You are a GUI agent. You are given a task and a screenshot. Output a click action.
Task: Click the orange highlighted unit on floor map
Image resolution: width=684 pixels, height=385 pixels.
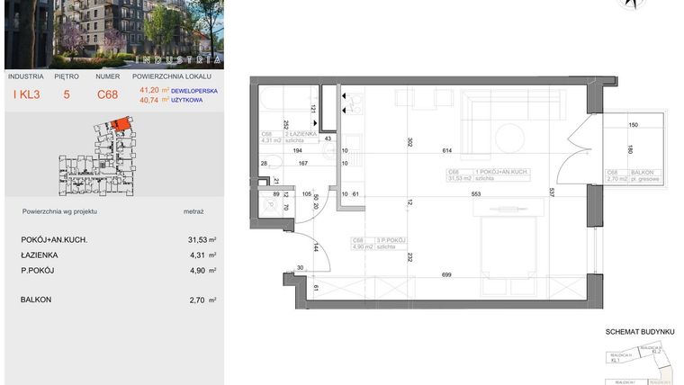click(x=120, y=123)
